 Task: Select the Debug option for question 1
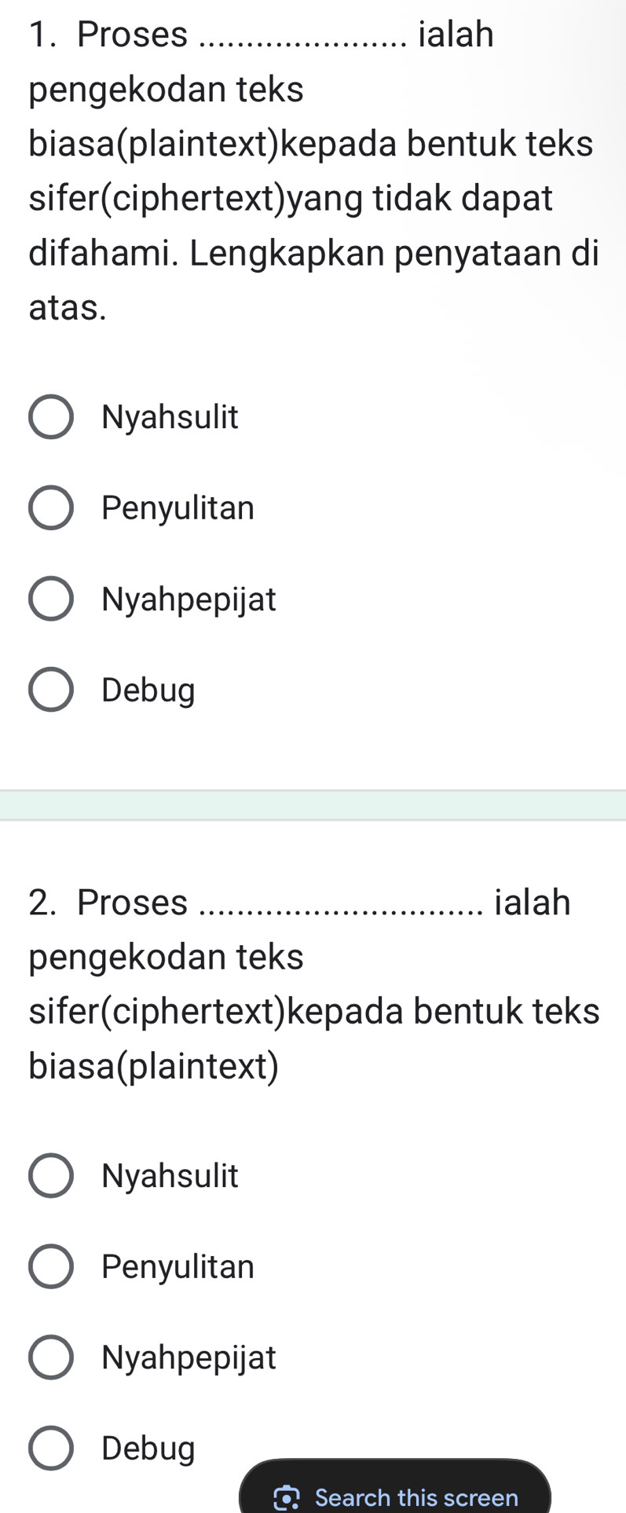(51, 690)
